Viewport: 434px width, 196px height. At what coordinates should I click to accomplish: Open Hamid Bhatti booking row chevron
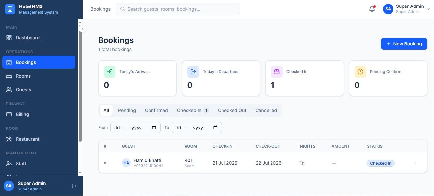point(416,163)
